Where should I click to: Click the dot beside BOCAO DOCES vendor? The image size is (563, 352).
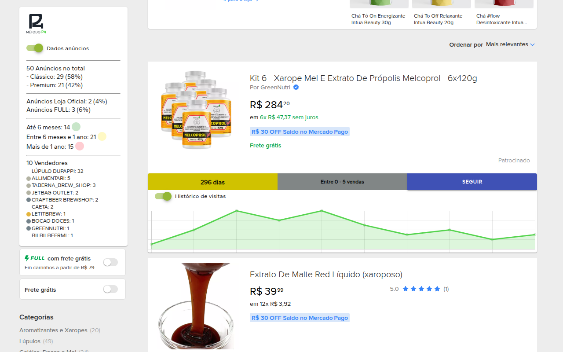click(29, 221)
